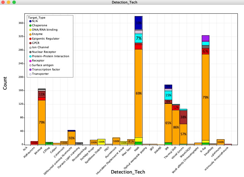Screen dimensions: 244x177
Task: Click the green zoom window button
Action: coord(14,2)
